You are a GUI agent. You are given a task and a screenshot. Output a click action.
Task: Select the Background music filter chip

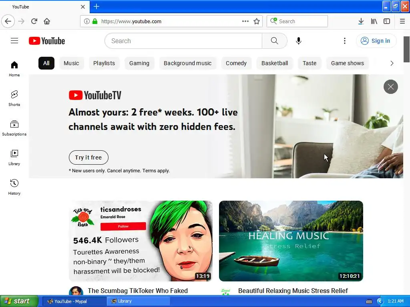click(x=188, y=63)
